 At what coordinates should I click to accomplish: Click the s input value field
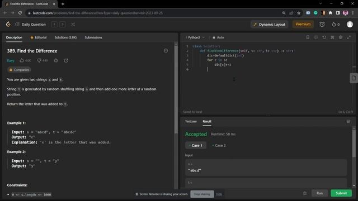[x=266, y=167]
